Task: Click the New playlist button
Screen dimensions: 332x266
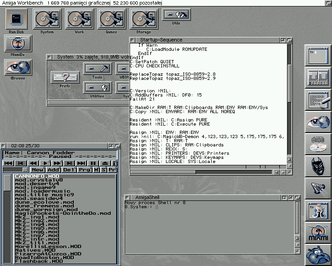Action: [x=38, y=169]
